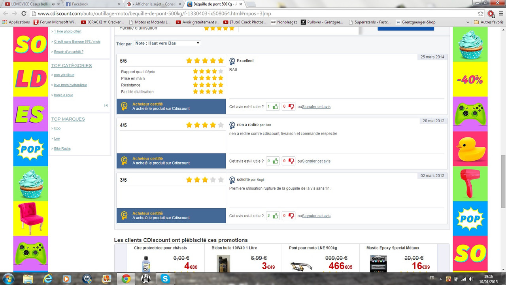Click the certified buyer badge icon on 5/5 review

tap(124, 106)
